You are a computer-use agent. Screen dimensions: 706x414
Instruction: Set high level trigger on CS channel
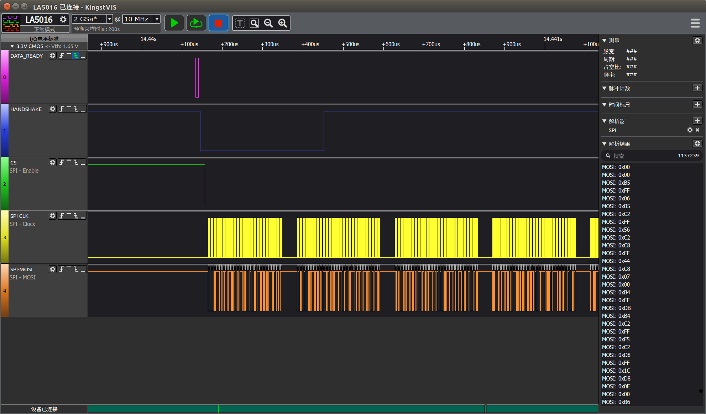point(69,162)
